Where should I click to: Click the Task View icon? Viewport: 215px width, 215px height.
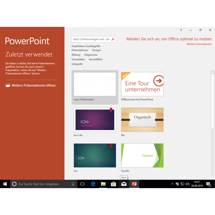pos(82,184)
